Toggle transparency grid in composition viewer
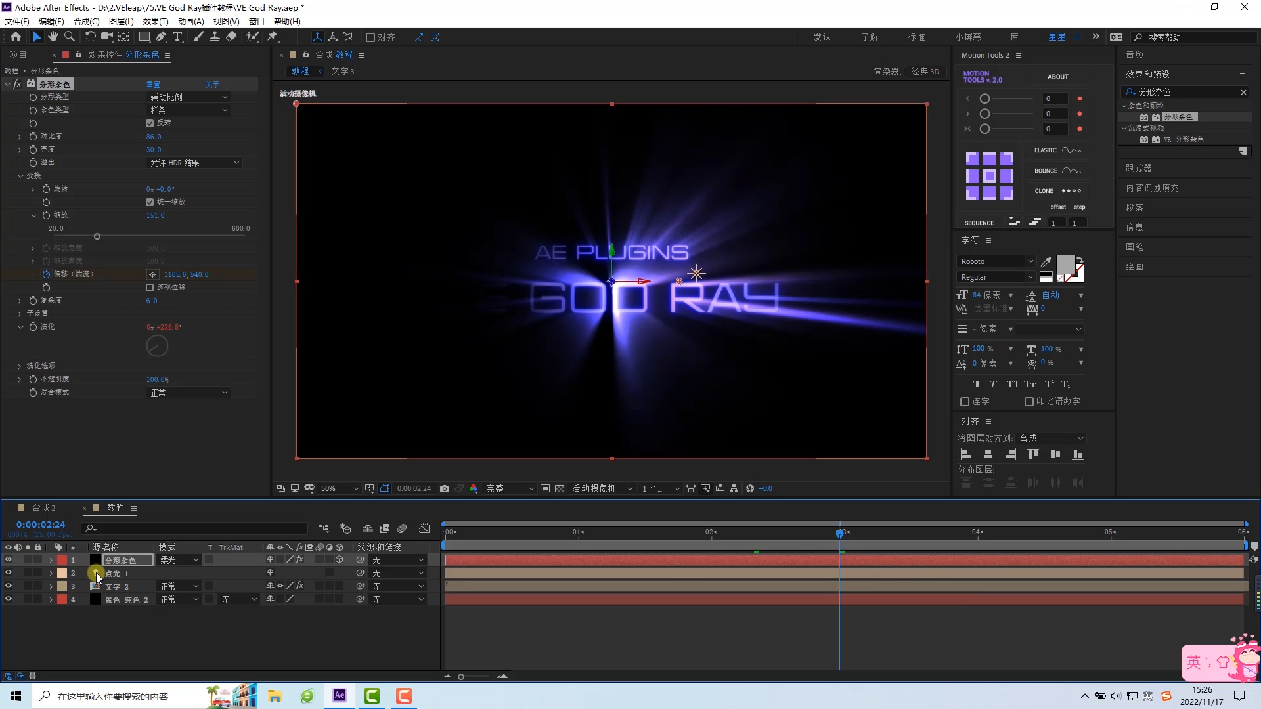Screen dimensions: 1261x709 [560, 489]
